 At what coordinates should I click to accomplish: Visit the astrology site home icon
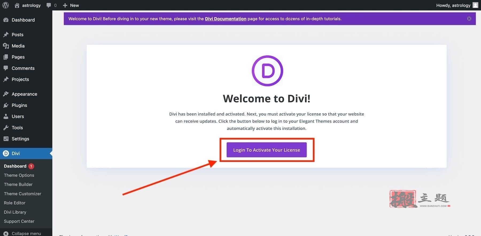click(17, 5)
